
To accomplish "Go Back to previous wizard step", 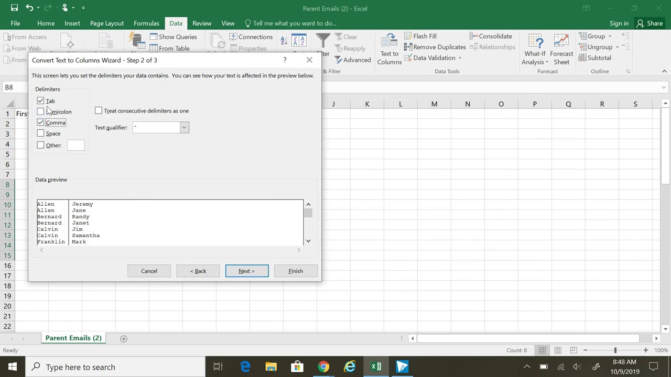I will (198, 271).
